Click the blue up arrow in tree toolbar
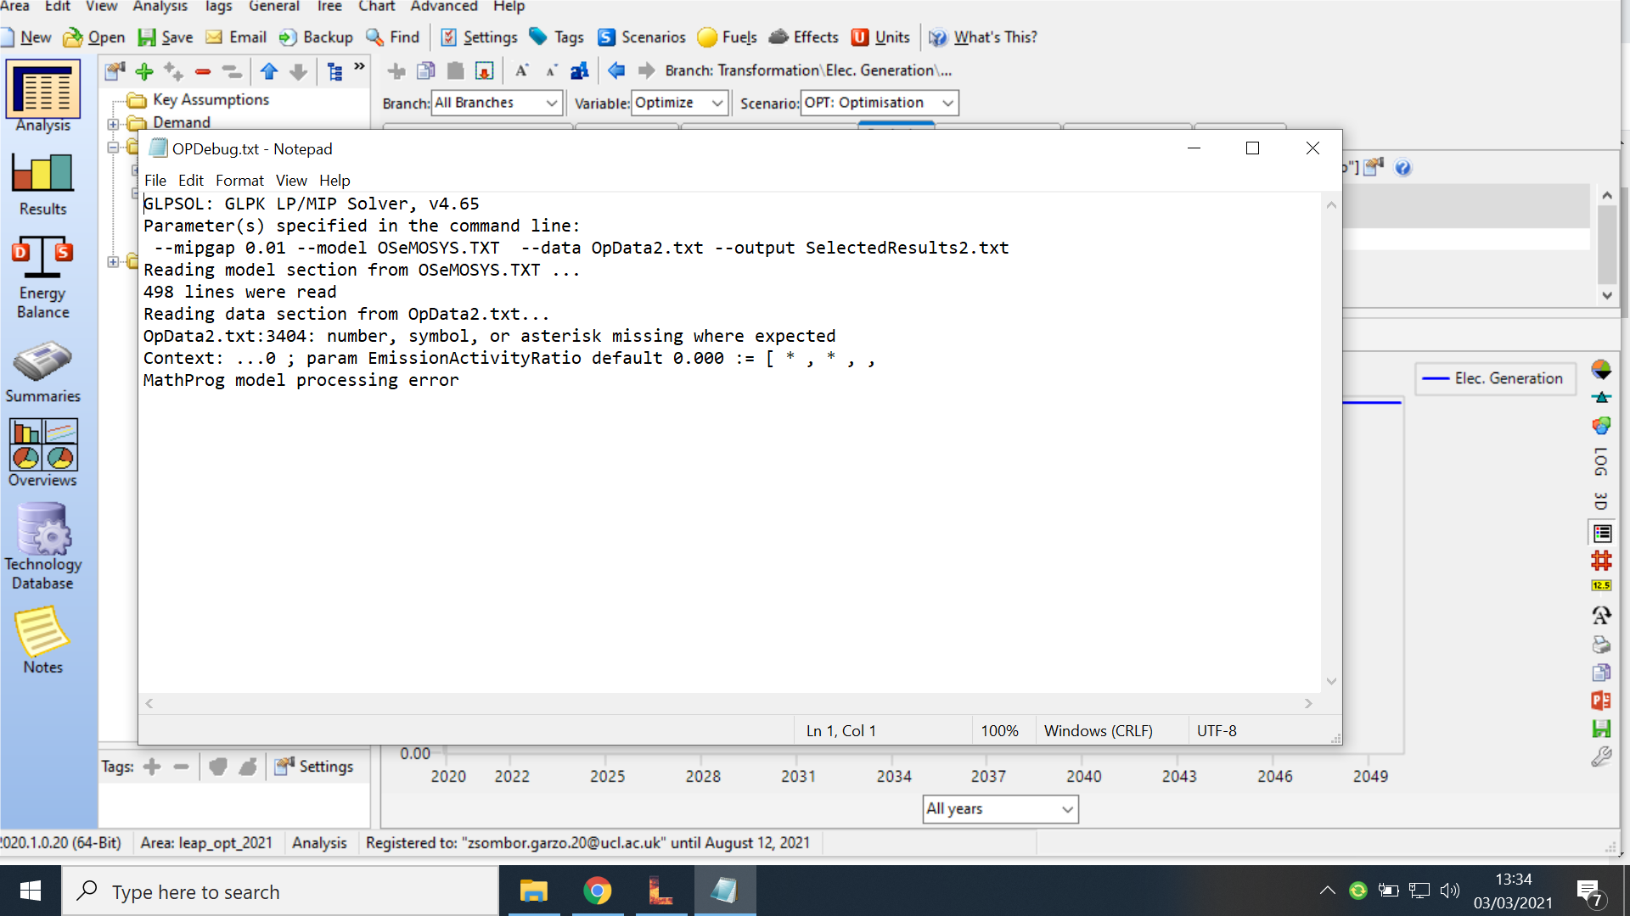This screenshot has width=1630, height=916. click(x=269, y=71)
